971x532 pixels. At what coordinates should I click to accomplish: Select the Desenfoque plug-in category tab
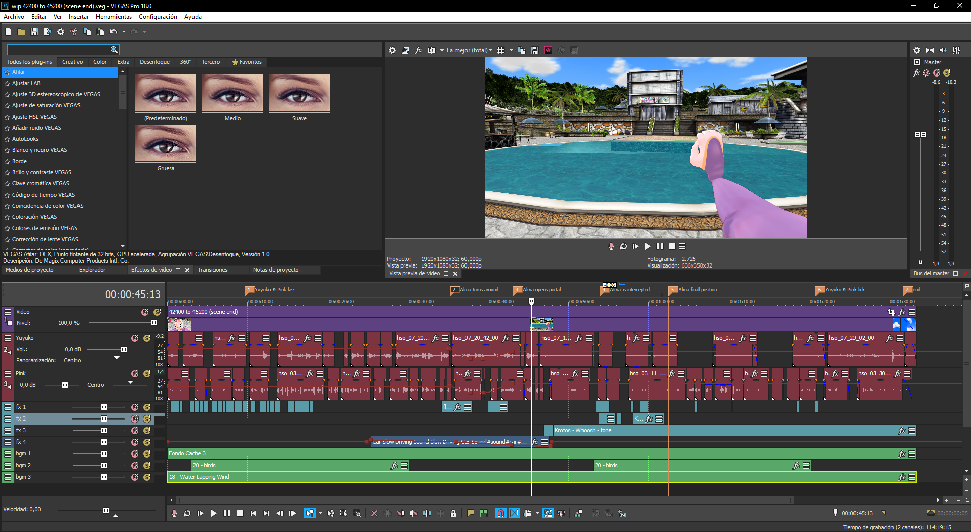(155, 62)
